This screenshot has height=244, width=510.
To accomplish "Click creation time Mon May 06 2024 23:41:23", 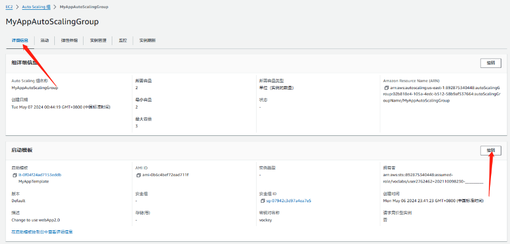I will pos(433,201).
